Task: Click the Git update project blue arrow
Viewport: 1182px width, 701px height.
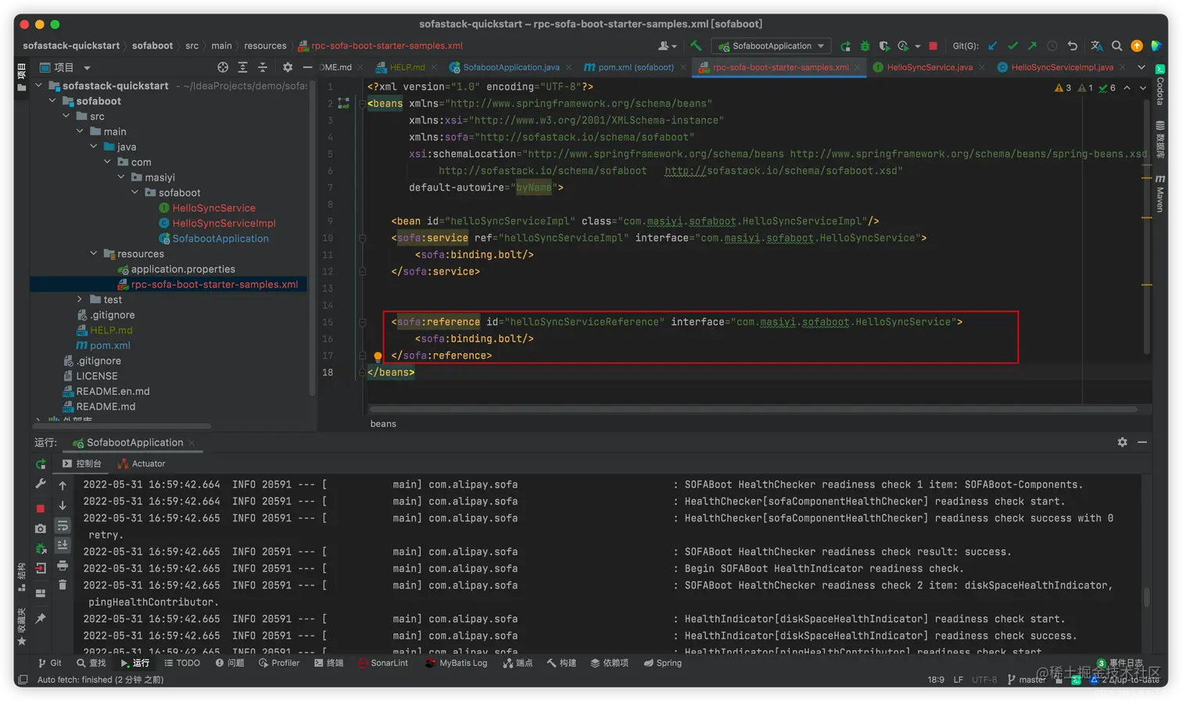Action: point(993,46)
